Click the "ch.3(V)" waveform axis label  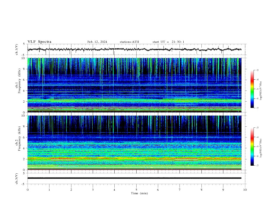[x=17, y=179]
